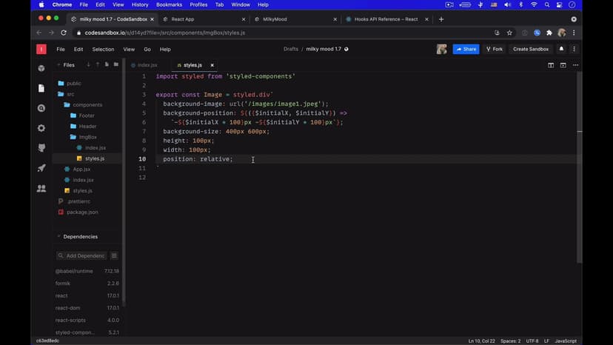613x345 pixels.
Task: Click the split editor layout icon
Action: [x=551, y=65]
